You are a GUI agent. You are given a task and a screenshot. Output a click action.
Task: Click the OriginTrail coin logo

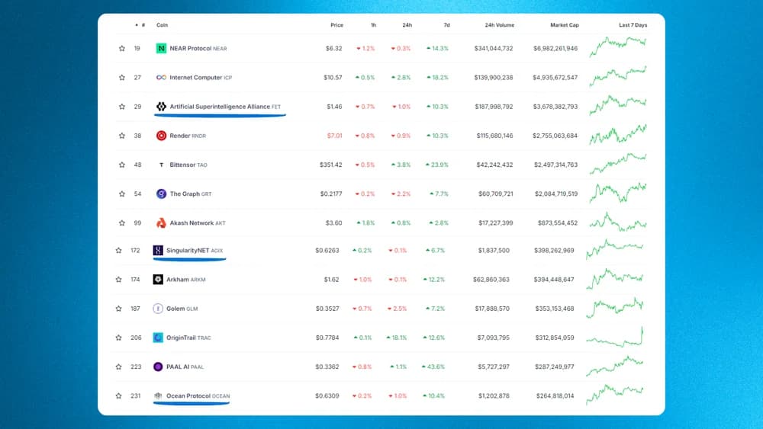[158, 338]
